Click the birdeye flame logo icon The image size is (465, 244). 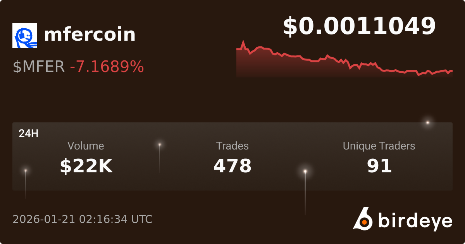click(363, 219)
